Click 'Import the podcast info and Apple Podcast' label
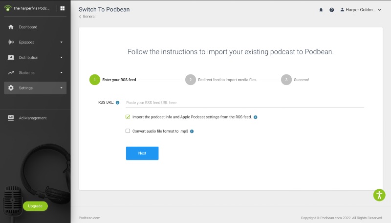 pyautogui.click(x=192, y=117)
